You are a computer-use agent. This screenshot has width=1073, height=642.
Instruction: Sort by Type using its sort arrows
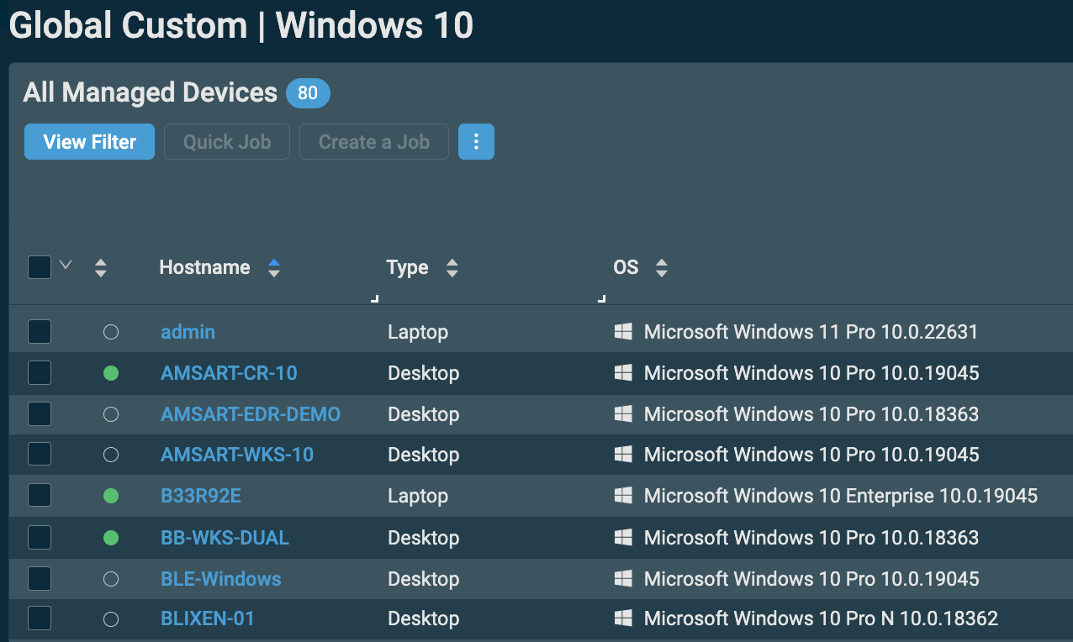coord(452,268)
